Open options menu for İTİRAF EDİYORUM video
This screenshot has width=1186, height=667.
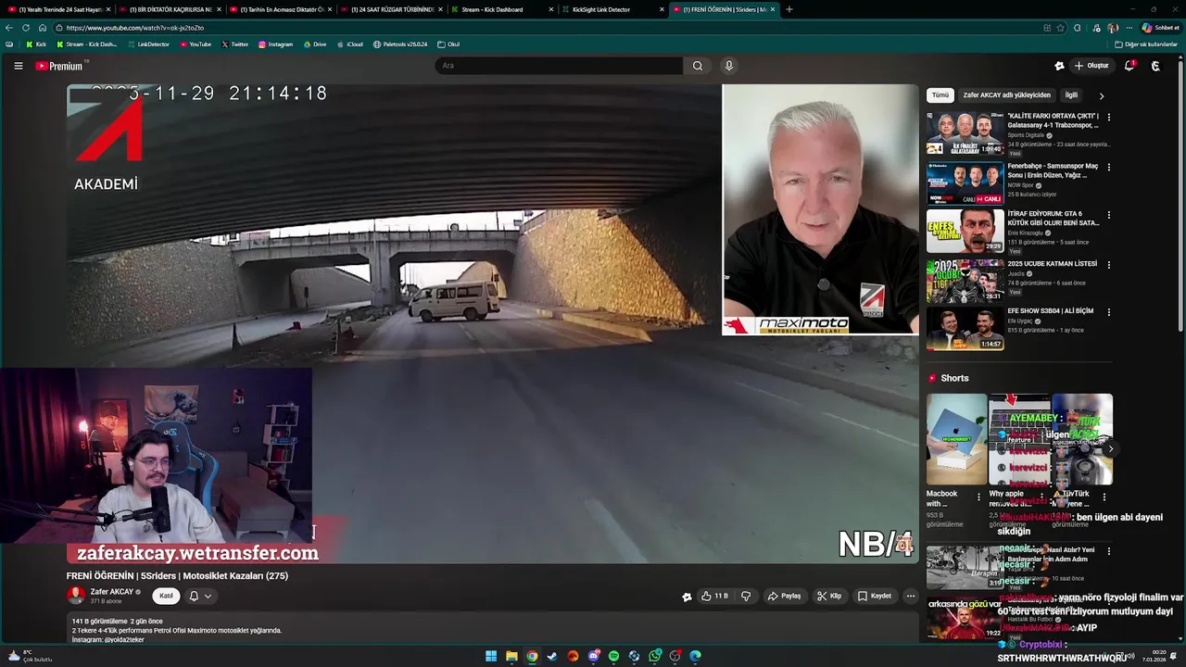point(1108,215)
